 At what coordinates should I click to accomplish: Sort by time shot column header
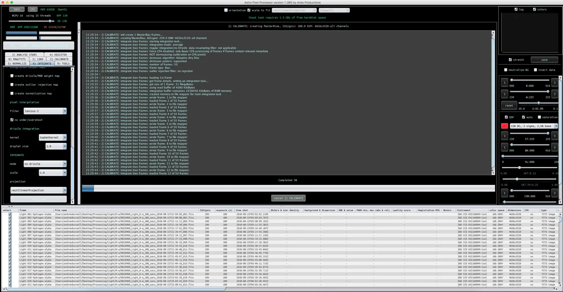(x=252, y=210)
